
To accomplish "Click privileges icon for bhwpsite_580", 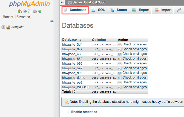I will coord(119,59).
